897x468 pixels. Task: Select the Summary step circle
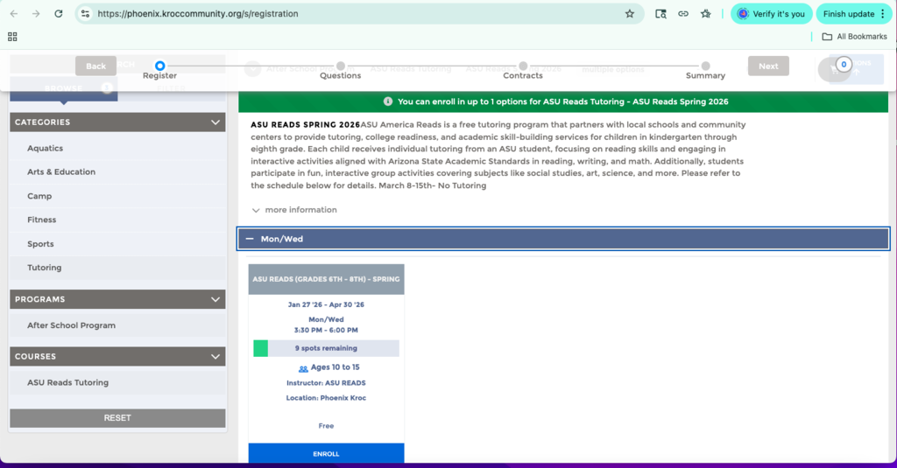pos(705,66)
